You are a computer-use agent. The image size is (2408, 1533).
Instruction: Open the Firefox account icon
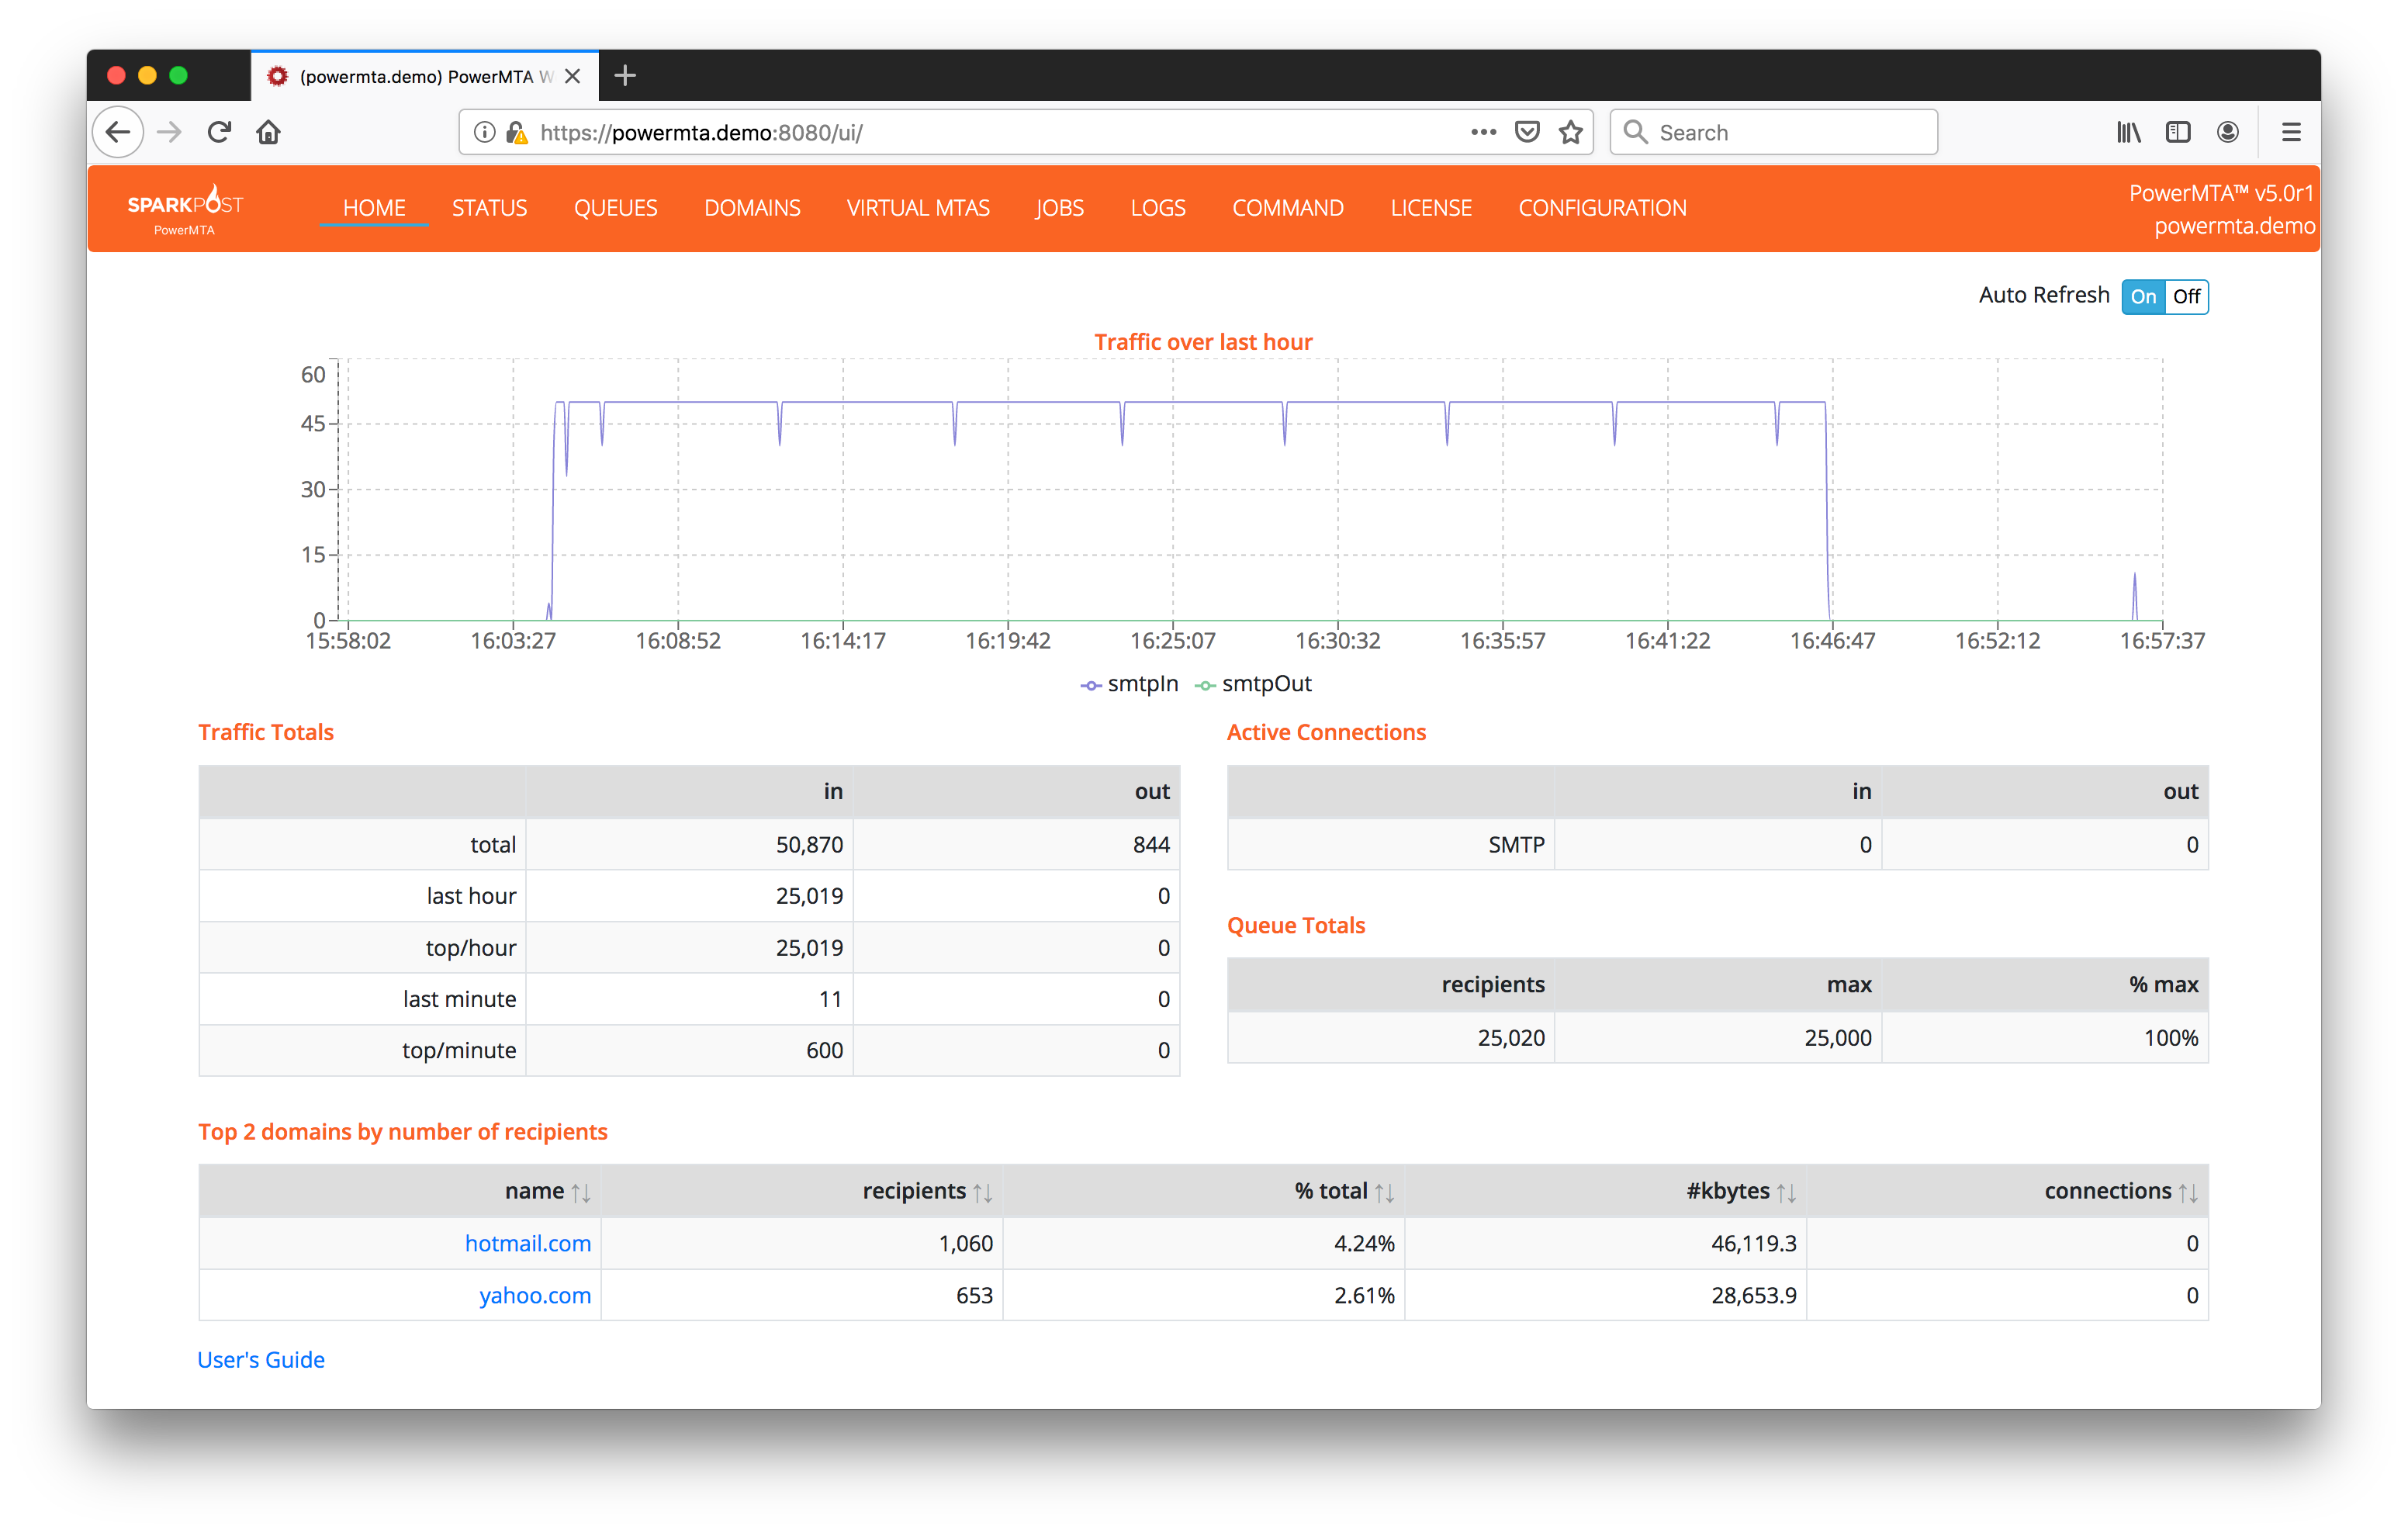point(2227,132)
